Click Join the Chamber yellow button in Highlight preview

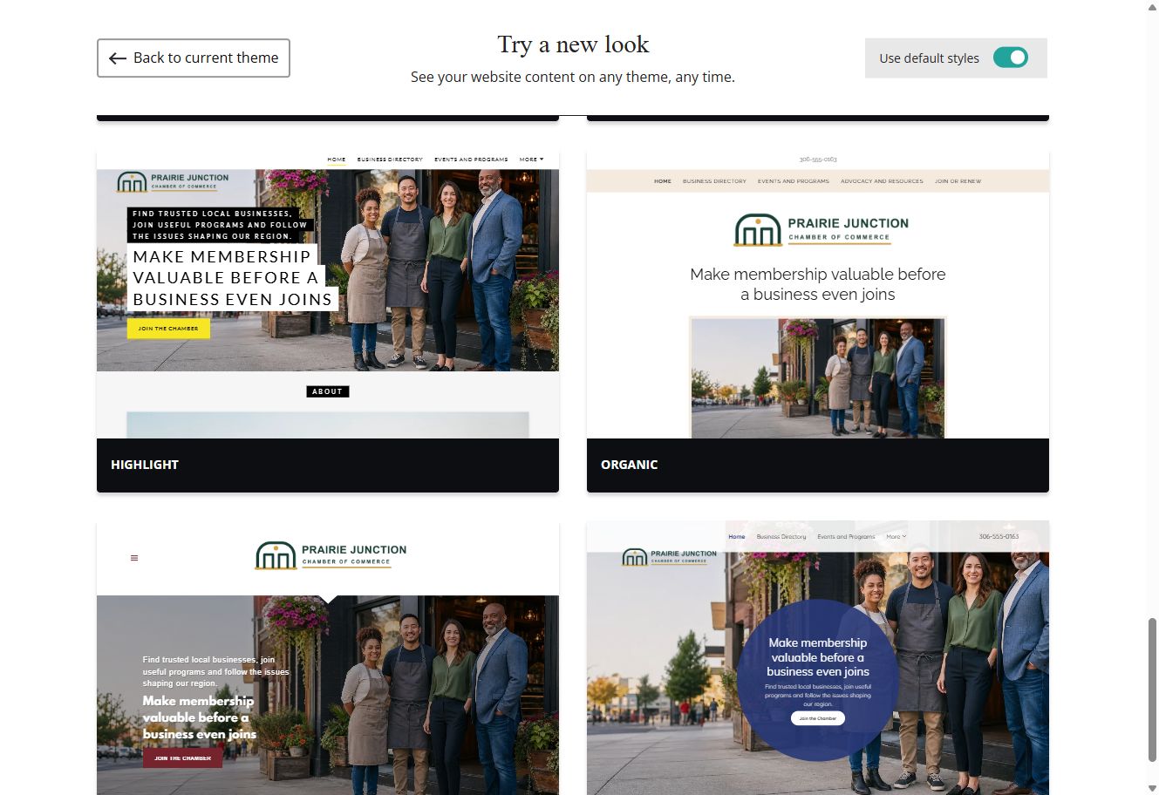168,329
